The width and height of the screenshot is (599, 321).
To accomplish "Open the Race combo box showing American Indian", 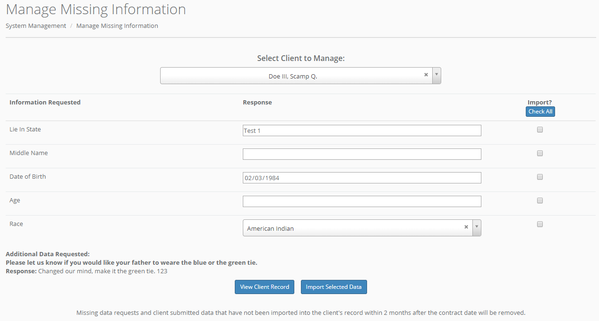I will tap(354, 228).
